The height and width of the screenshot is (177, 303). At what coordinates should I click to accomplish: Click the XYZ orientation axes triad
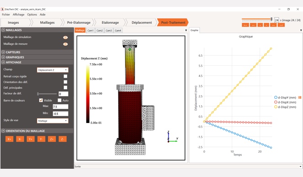[x=172, y=137]
